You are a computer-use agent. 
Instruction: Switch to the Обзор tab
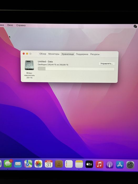pyautogui.click(x=43, y=54)
